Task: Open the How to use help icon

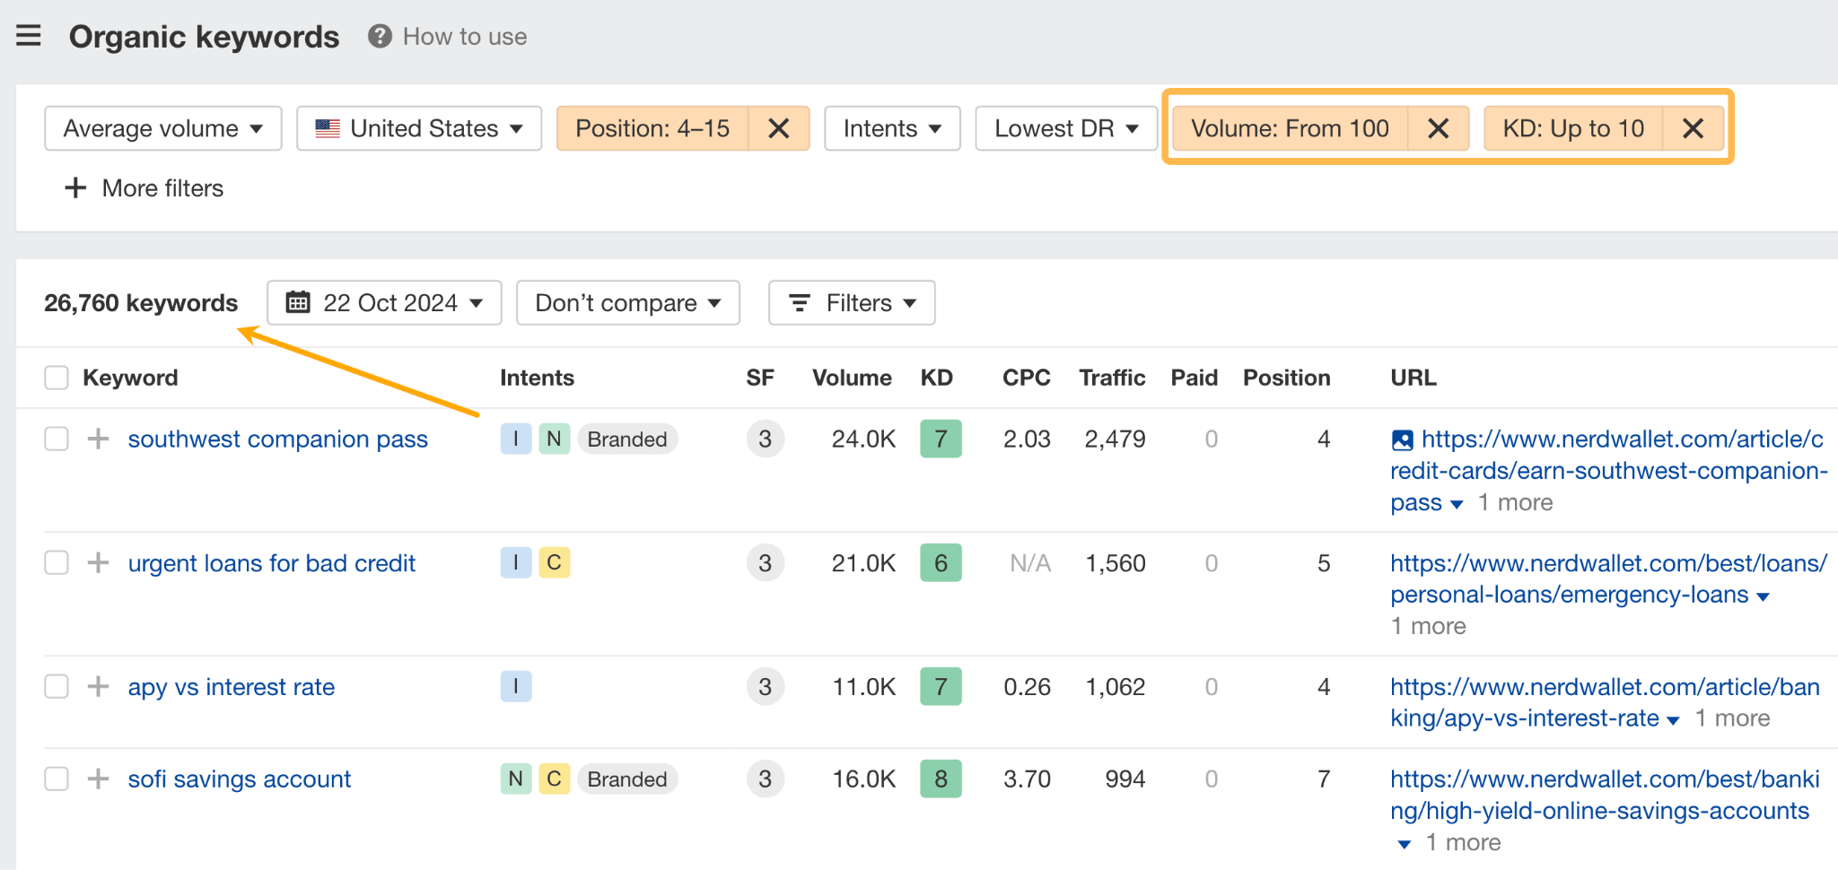Action: point(380,36)
